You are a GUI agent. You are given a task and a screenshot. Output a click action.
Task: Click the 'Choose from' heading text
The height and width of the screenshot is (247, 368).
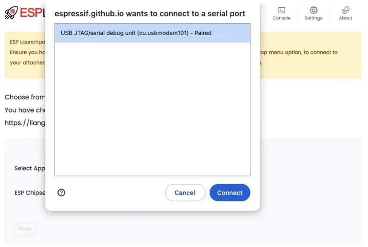pos(25,97)
